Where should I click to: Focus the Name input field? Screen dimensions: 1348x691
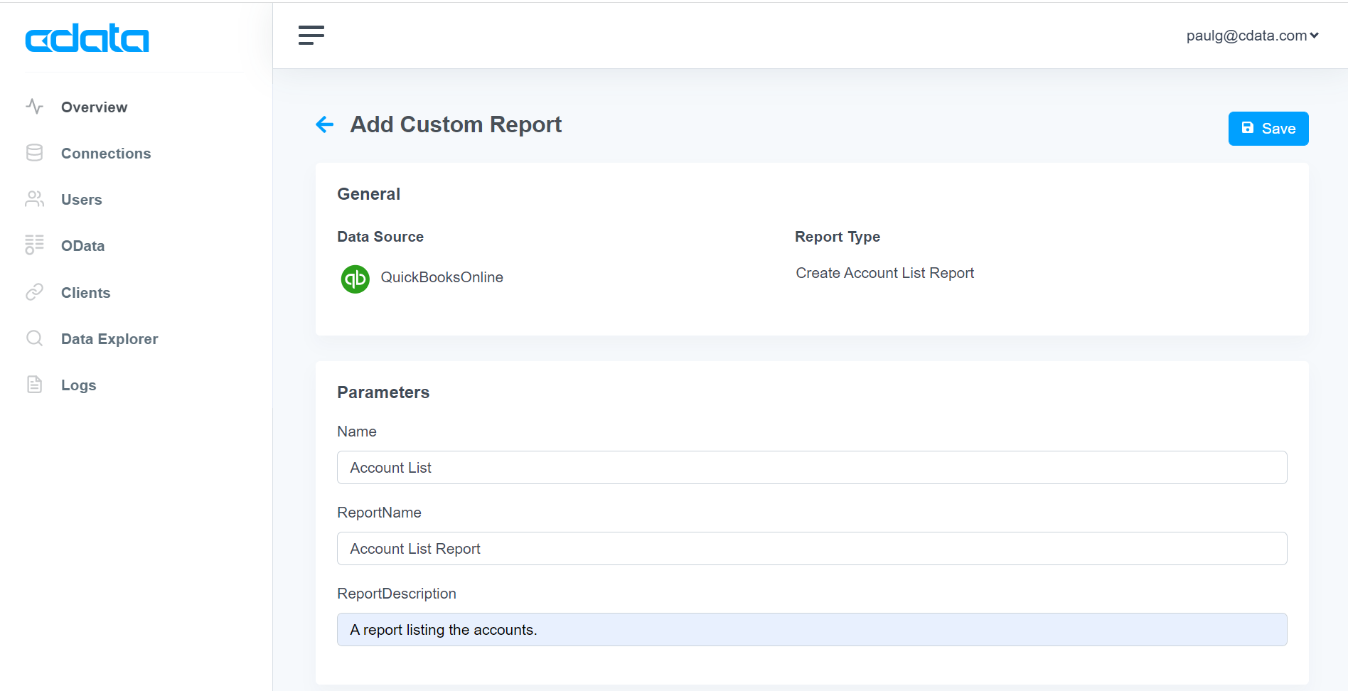pyautogui.click(x=812, y=468)
